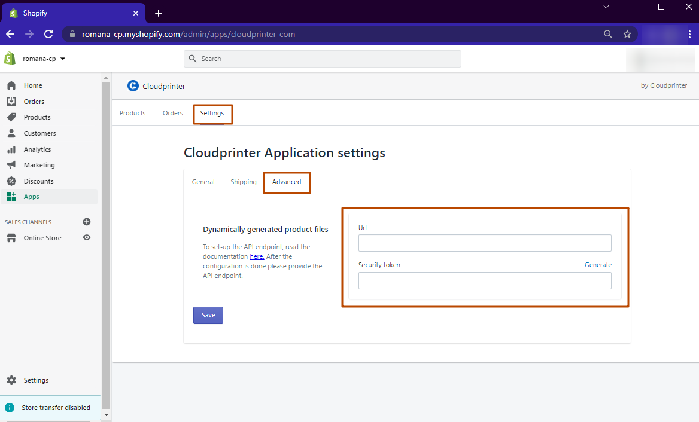Click the Save button
The height and width of the screenshot is (422, 699).
click(208, 315)
